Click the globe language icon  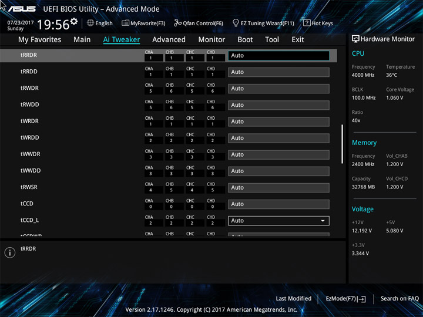coord(90,23)
